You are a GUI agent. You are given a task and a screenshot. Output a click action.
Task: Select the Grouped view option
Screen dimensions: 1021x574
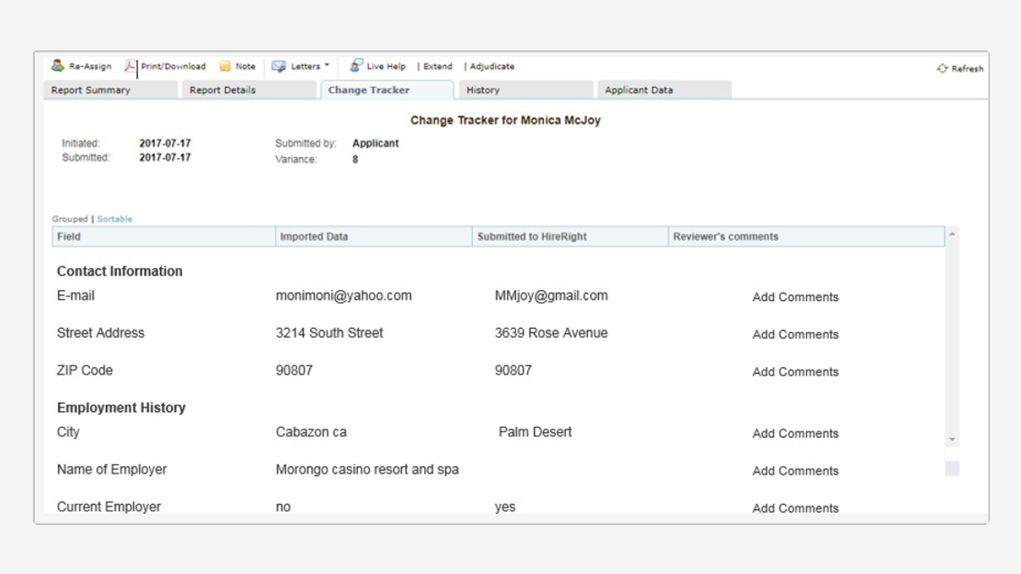[x=69, y=219]
